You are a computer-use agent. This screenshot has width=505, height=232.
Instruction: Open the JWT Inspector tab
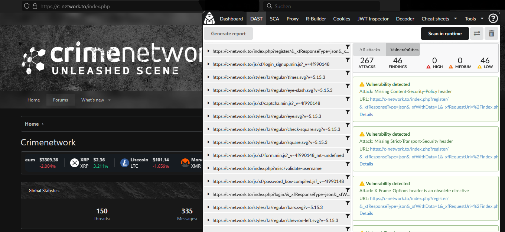tap(373, 19)
